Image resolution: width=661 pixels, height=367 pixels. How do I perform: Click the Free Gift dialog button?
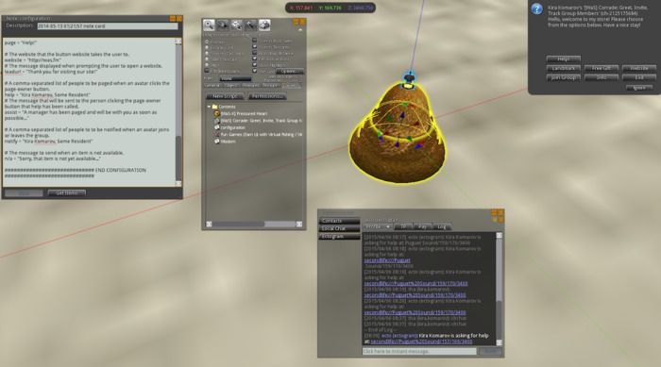click(602, 68)
